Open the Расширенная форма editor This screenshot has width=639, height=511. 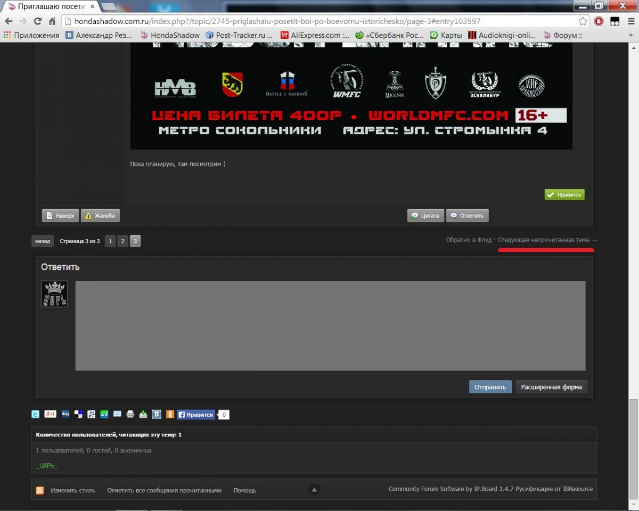(x=551, y=387)
